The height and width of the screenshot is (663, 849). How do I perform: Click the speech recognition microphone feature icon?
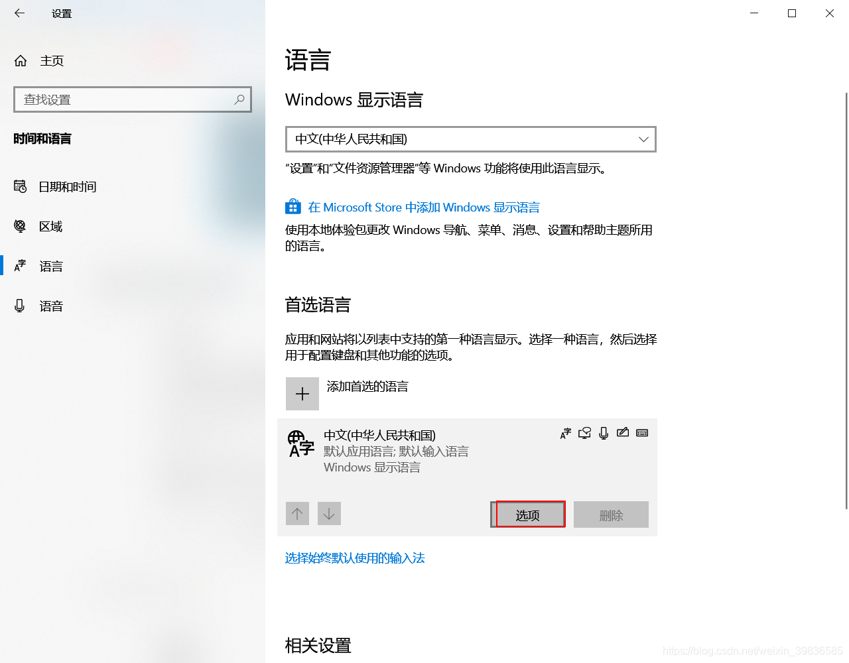pyautogui.click(x=604, y=434)
